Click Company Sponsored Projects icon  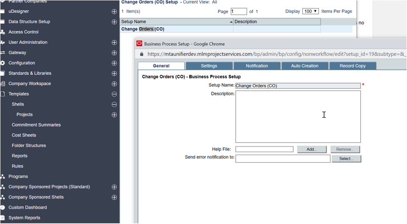click(2, 187)
